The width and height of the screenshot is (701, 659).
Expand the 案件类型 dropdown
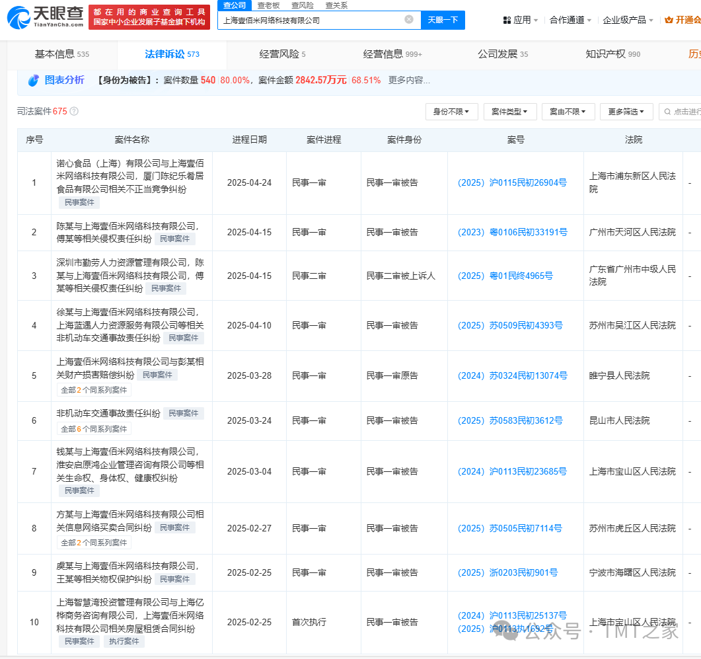point(509,112)
